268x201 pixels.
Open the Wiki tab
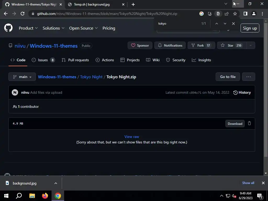click(153, 60)
